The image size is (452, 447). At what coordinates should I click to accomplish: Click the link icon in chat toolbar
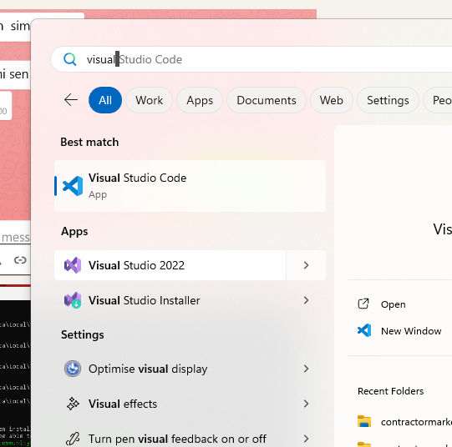tap(20, 260)
